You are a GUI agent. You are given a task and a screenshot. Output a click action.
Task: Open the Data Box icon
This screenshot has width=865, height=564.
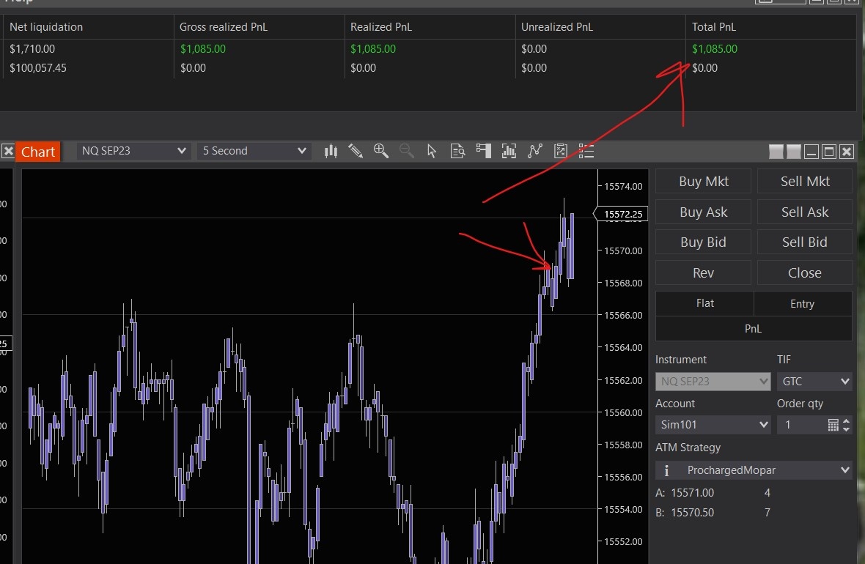(458, 151)
